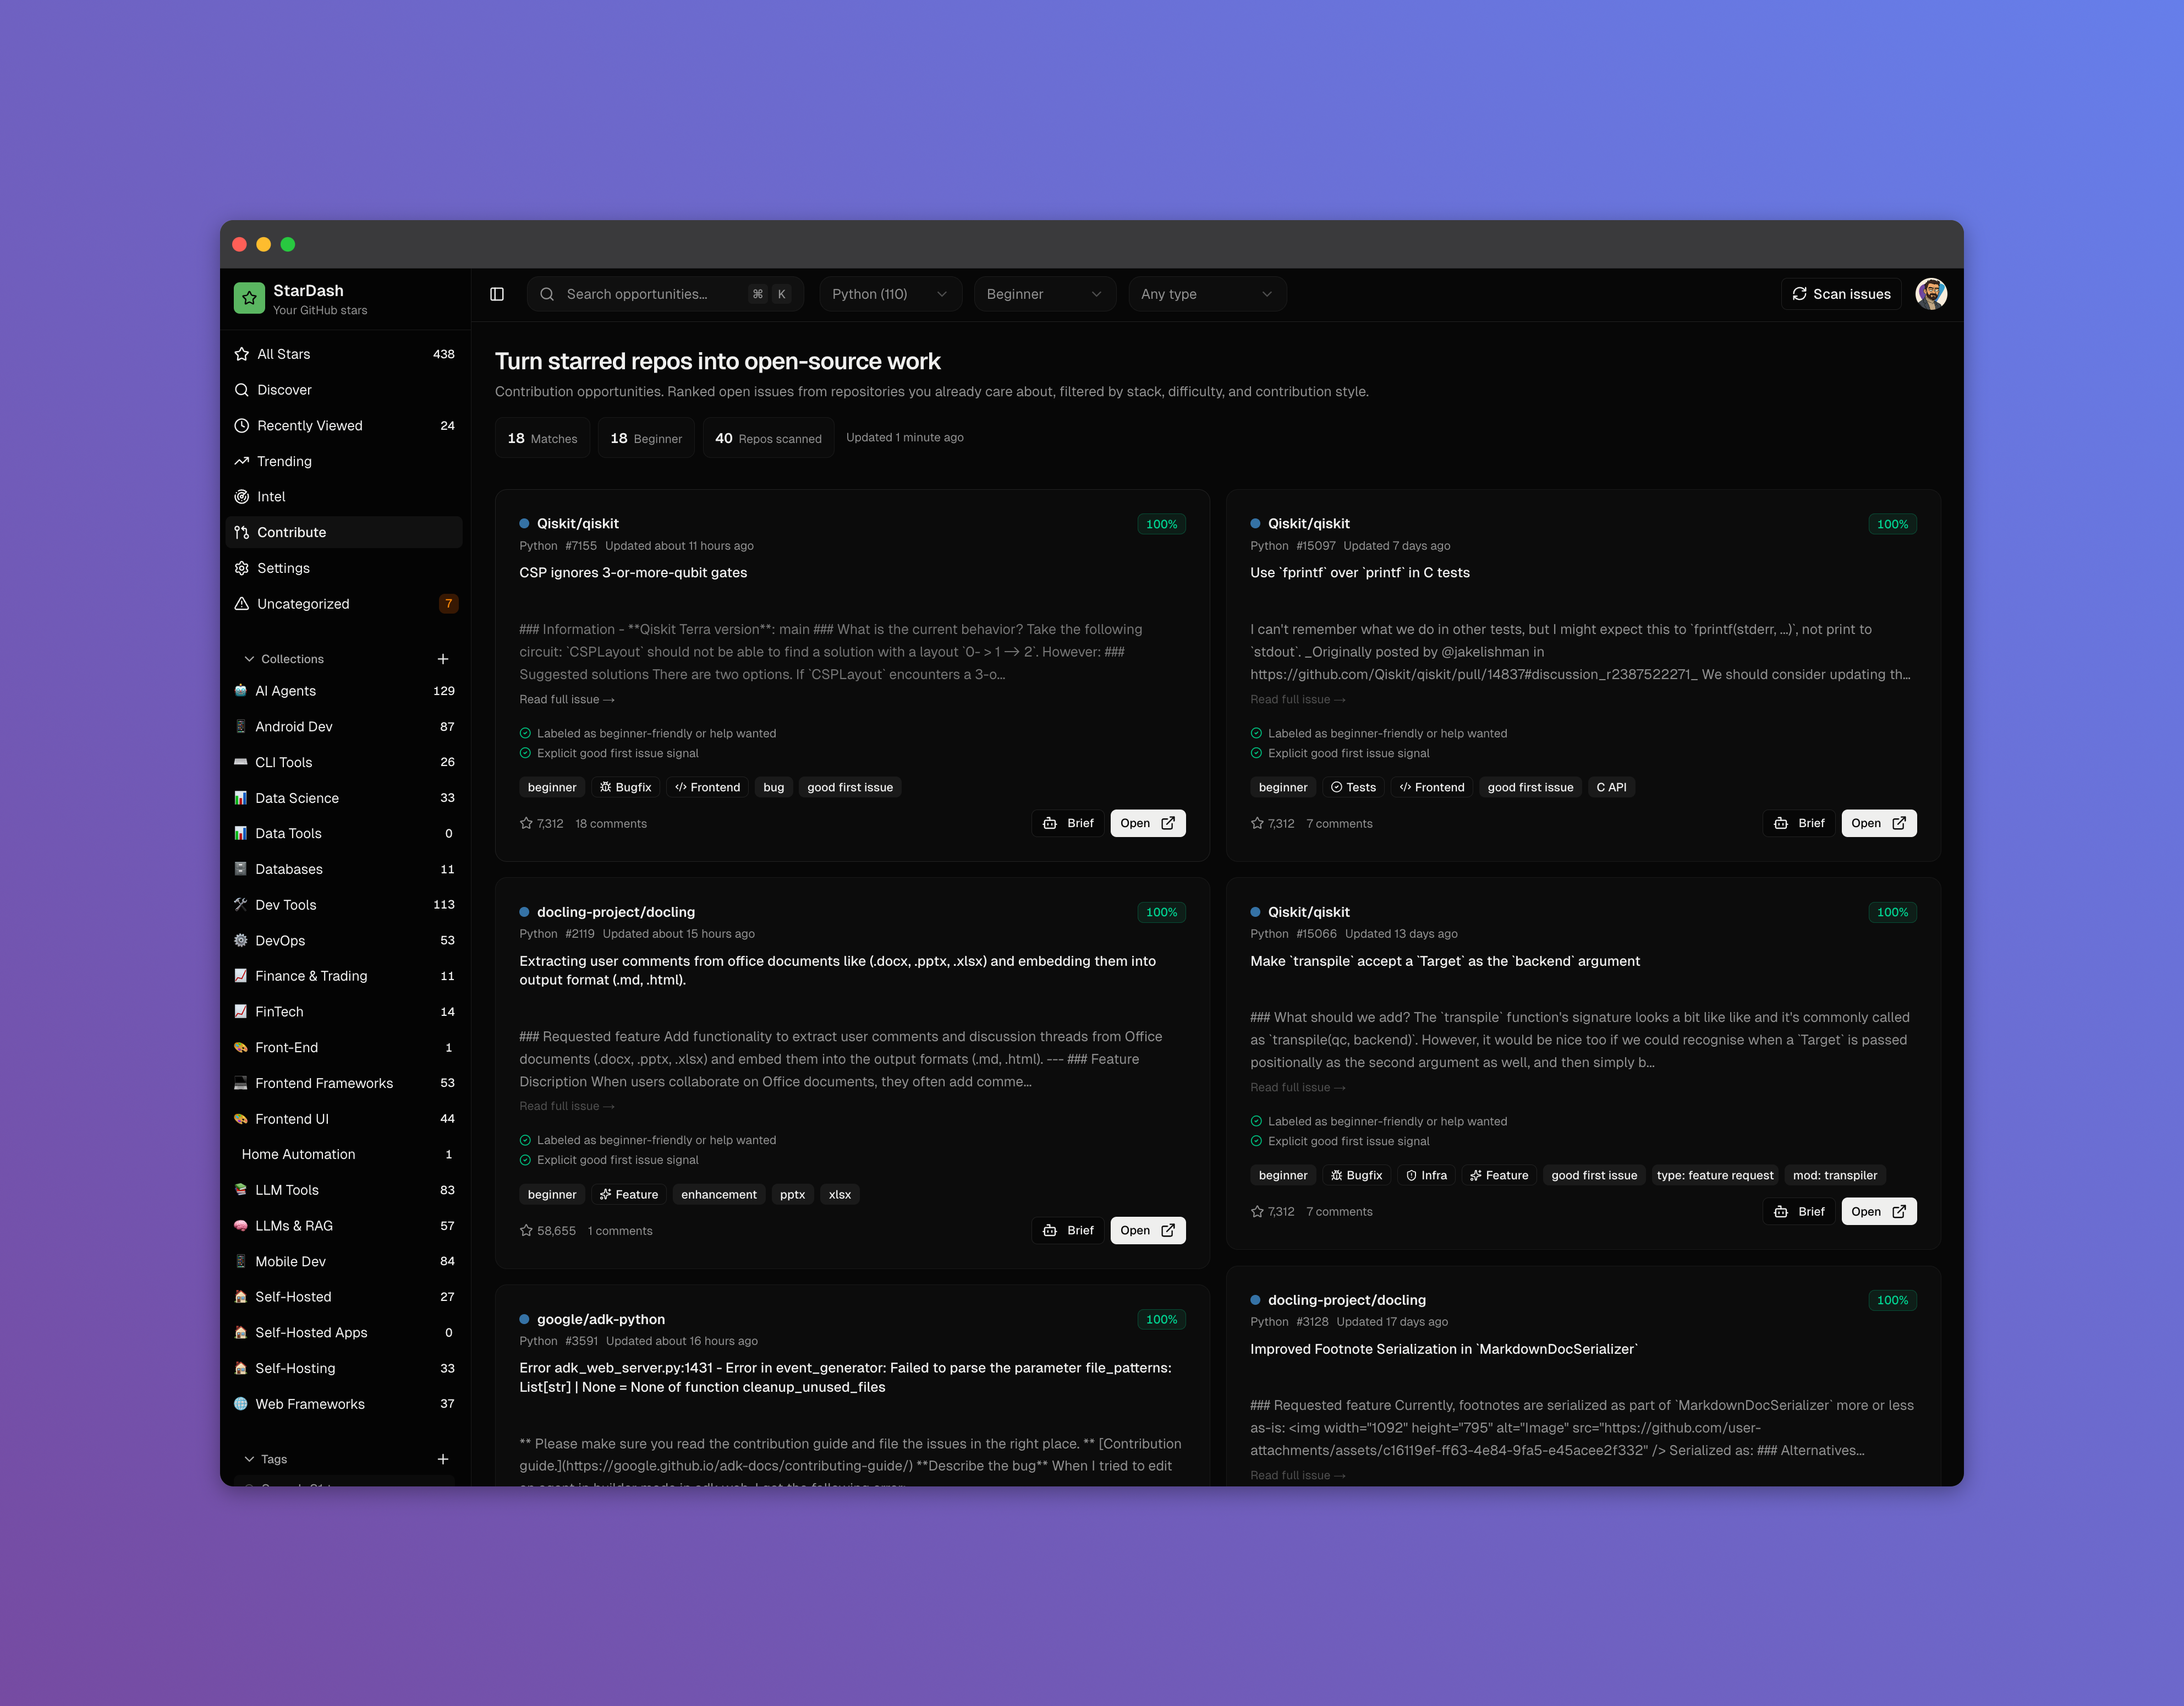Collapse the Collections section

250,658
